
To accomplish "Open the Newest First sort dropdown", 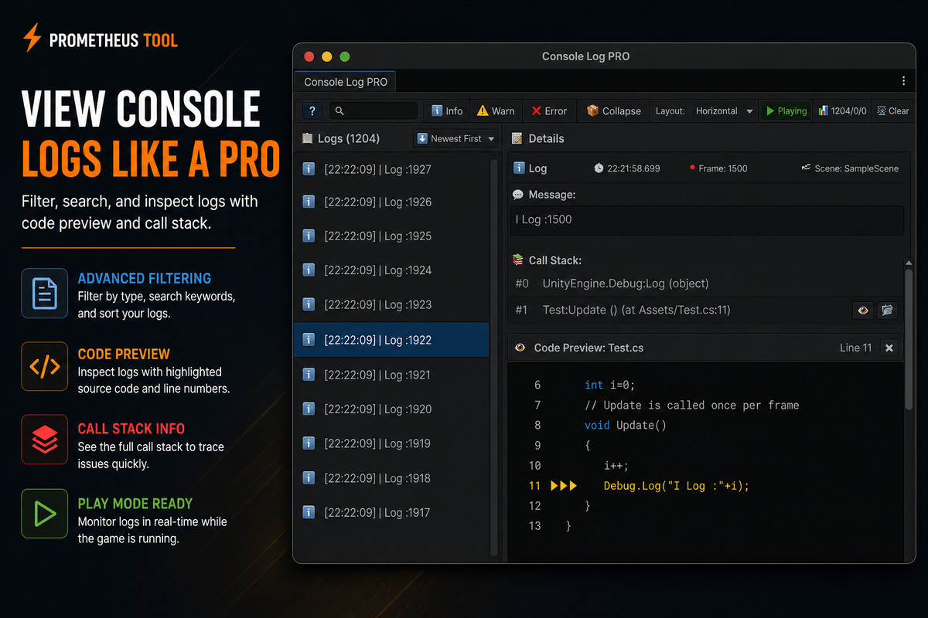I will 455,139.
